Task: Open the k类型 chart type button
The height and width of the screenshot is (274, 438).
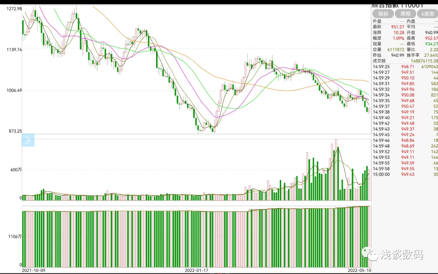Action: [x=428, y=14]
